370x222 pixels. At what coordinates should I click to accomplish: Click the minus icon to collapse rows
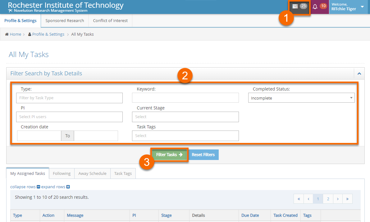click(39, 187)
